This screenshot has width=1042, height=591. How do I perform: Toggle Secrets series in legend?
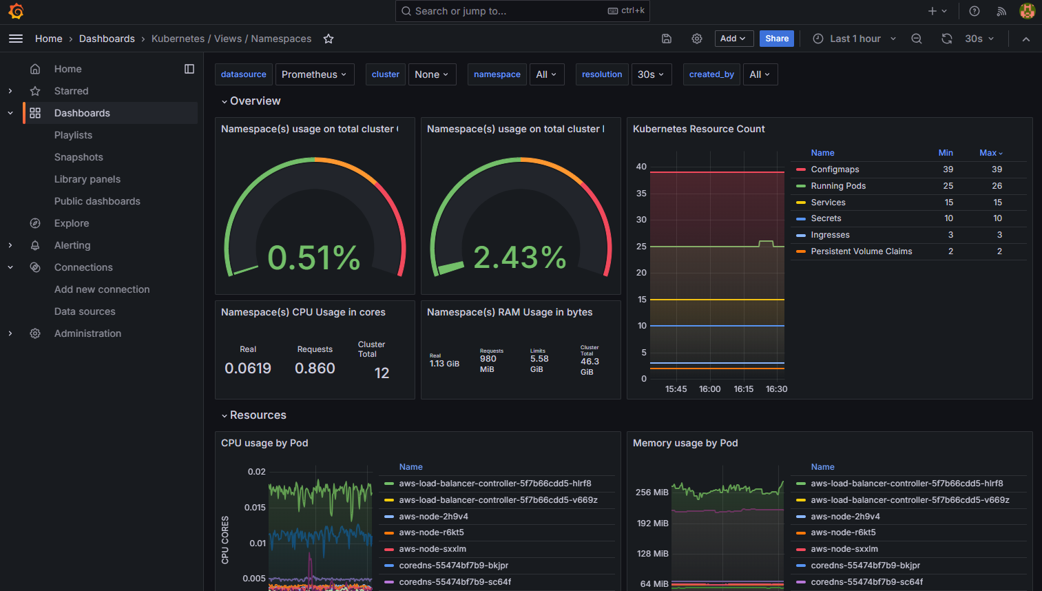[x=826, y=218]
